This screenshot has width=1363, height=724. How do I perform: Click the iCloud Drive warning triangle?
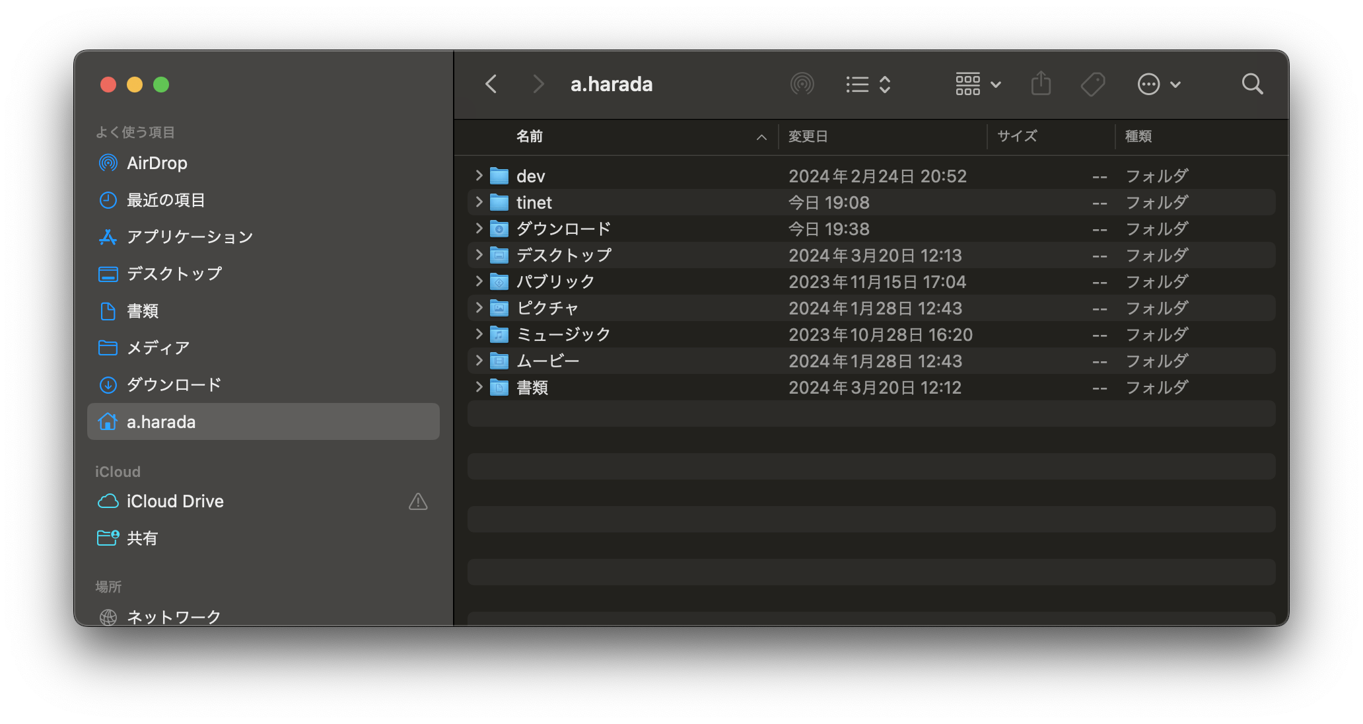coord(418,501)
